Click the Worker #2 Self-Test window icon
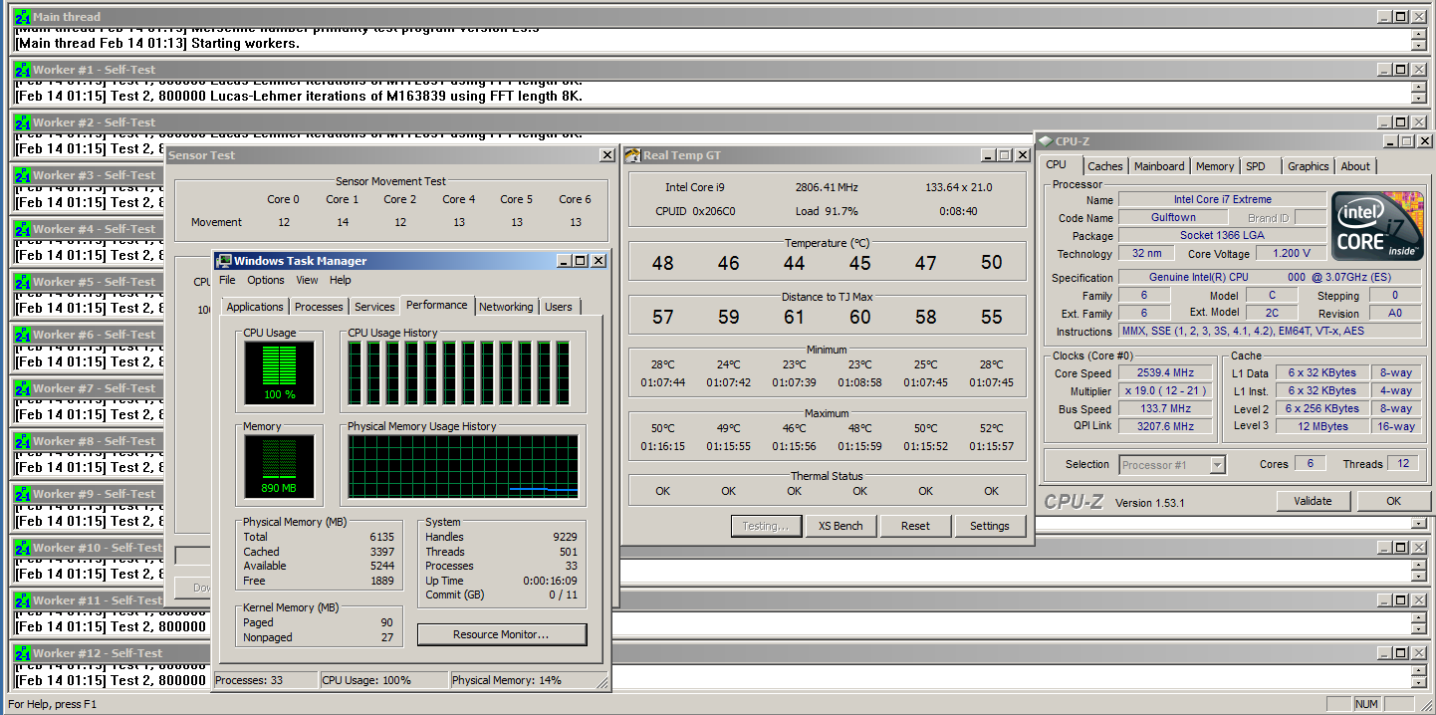Screen dimensions: 1436x715 point(23,122)
